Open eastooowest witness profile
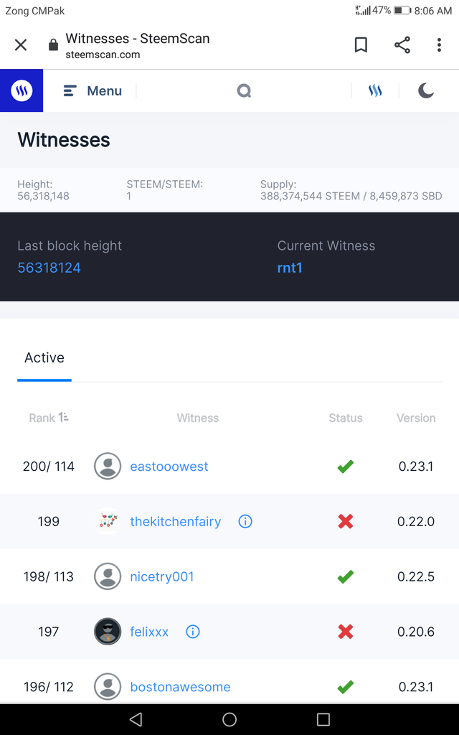 pyautogui.click(x=169, y=467)
